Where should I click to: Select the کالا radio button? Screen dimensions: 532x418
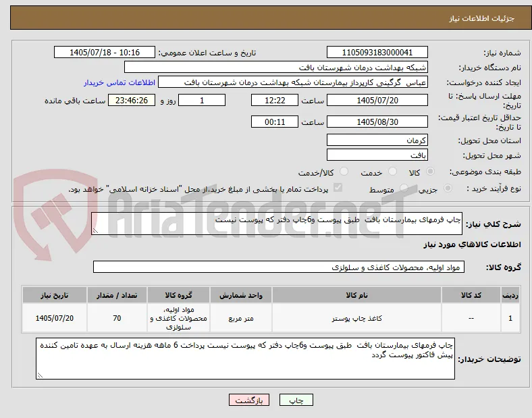[430, 172]
